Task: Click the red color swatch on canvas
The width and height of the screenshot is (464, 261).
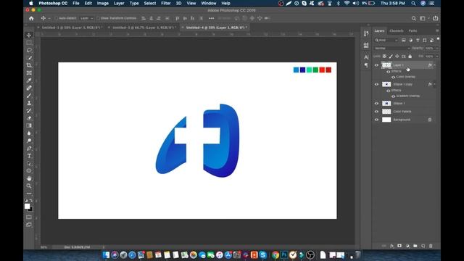Action: (x=322, y=70)
